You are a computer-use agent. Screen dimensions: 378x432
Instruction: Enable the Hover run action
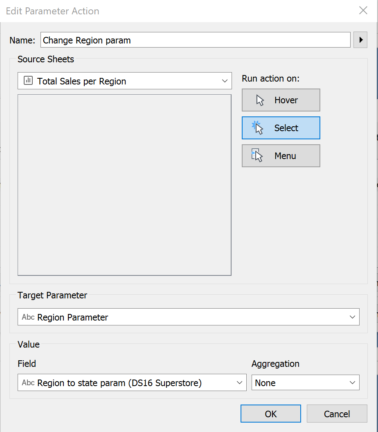coord(281,100)
